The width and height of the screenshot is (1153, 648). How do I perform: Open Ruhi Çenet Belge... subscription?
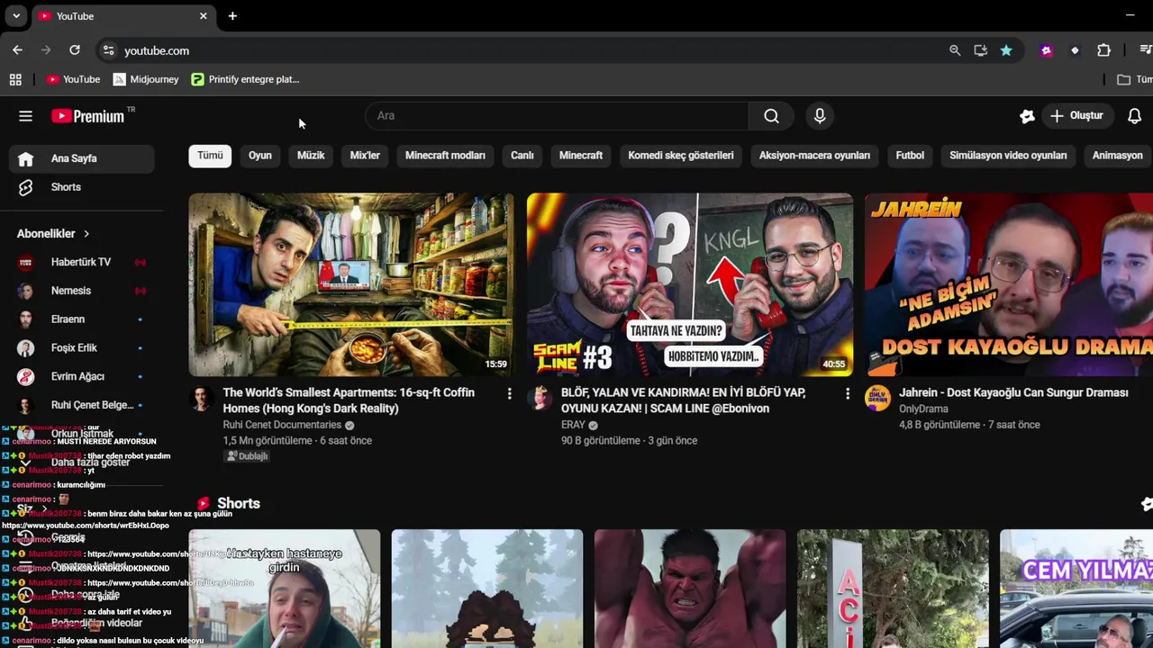coord(82,405)
